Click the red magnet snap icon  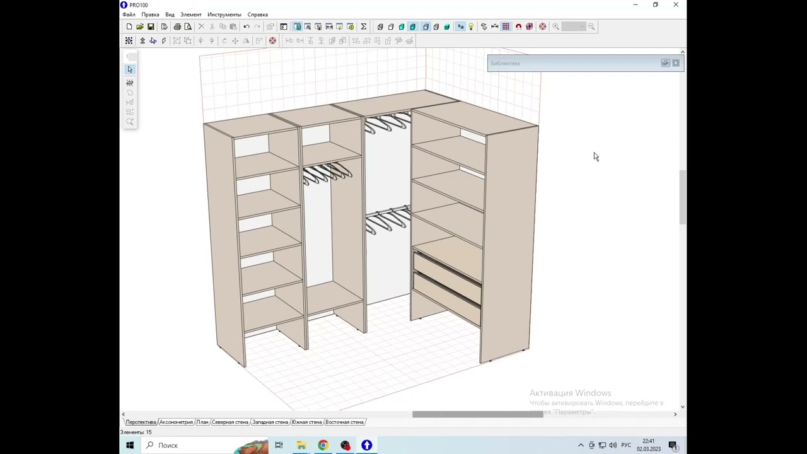click(x=518, y=26)
